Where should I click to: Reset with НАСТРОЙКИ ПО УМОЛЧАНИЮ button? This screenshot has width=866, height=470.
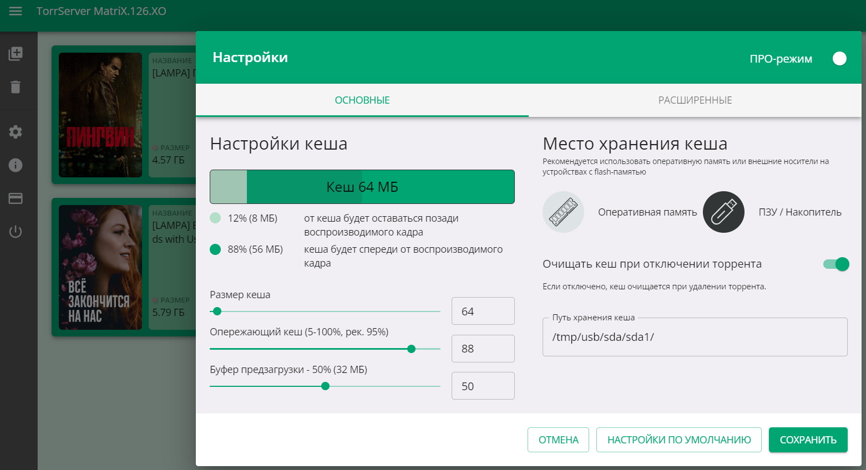pyautogui.click(x=679, y=440)
